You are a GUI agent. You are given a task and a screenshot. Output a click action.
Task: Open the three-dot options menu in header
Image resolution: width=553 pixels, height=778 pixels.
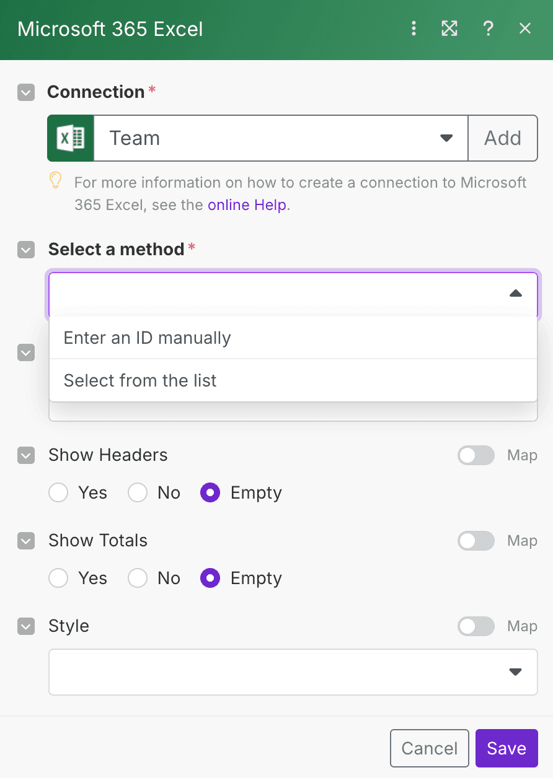(414, 28)
